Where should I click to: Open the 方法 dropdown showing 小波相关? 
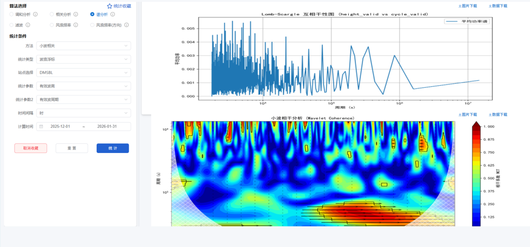click(83, 46)
